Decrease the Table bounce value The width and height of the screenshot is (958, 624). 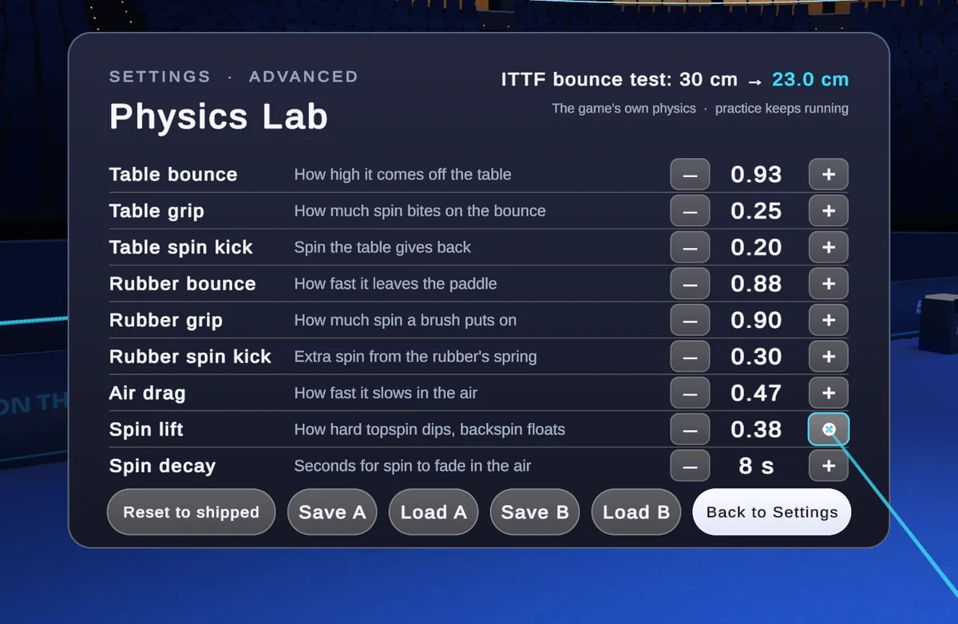[x=690, y=175]
